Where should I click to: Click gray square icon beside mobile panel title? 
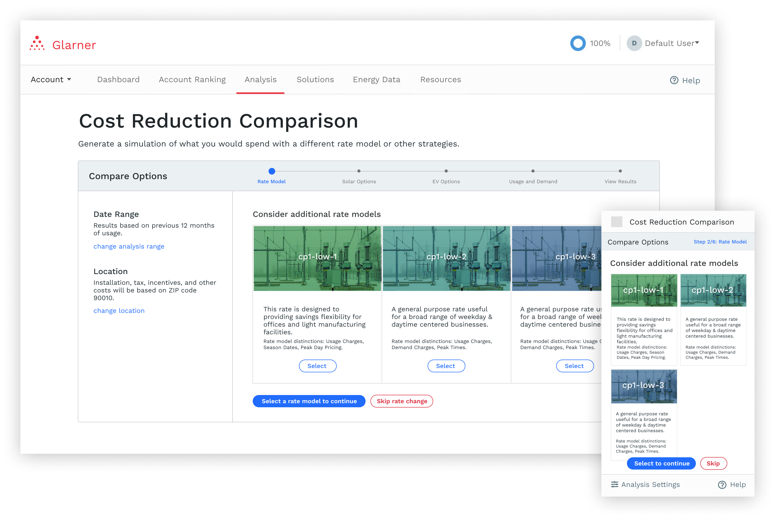pyautogui.click(x=616, y=221)
